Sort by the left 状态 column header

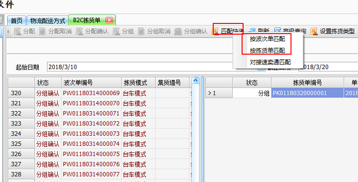click(x=48, y=82)
